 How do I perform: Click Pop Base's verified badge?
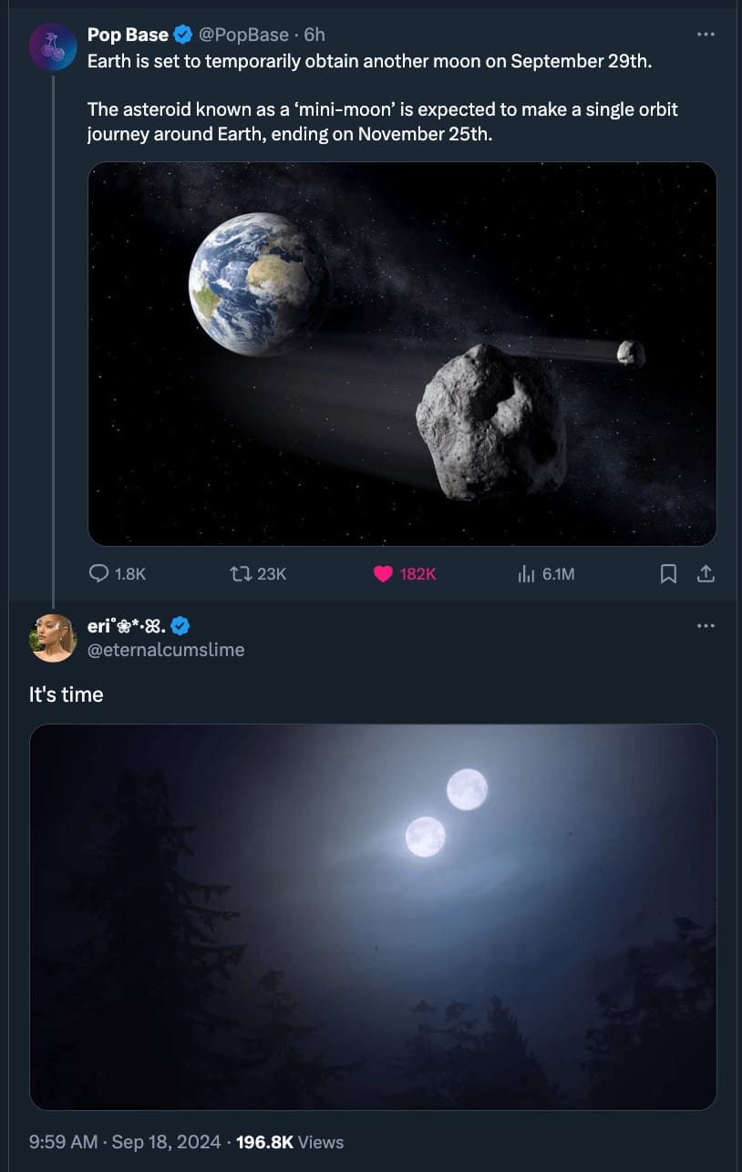tap(181, 35)
